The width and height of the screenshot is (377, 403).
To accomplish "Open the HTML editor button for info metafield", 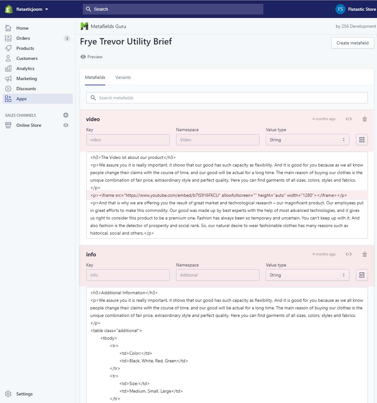I will tap(362, 275).
